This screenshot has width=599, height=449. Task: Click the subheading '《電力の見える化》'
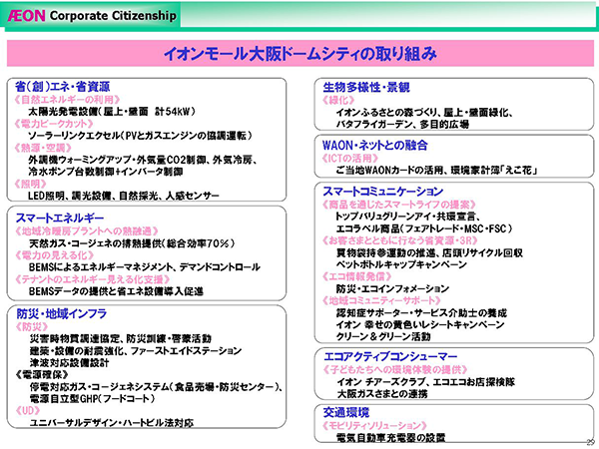54,255
